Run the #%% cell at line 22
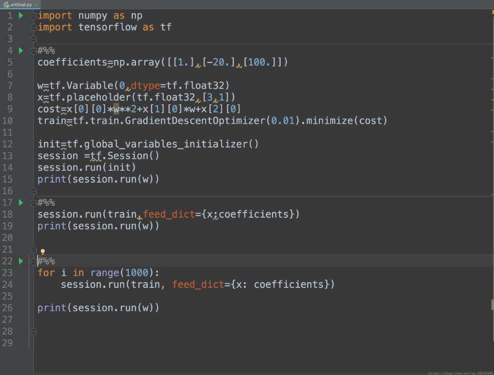The image size is (494, 375). pos(21,261)
